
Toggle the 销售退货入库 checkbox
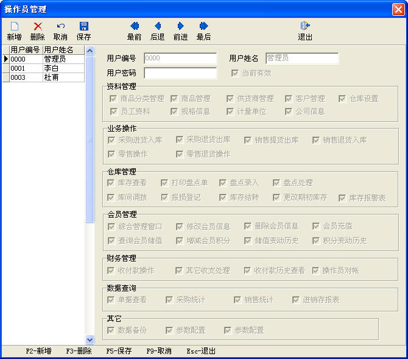[316, 140]
